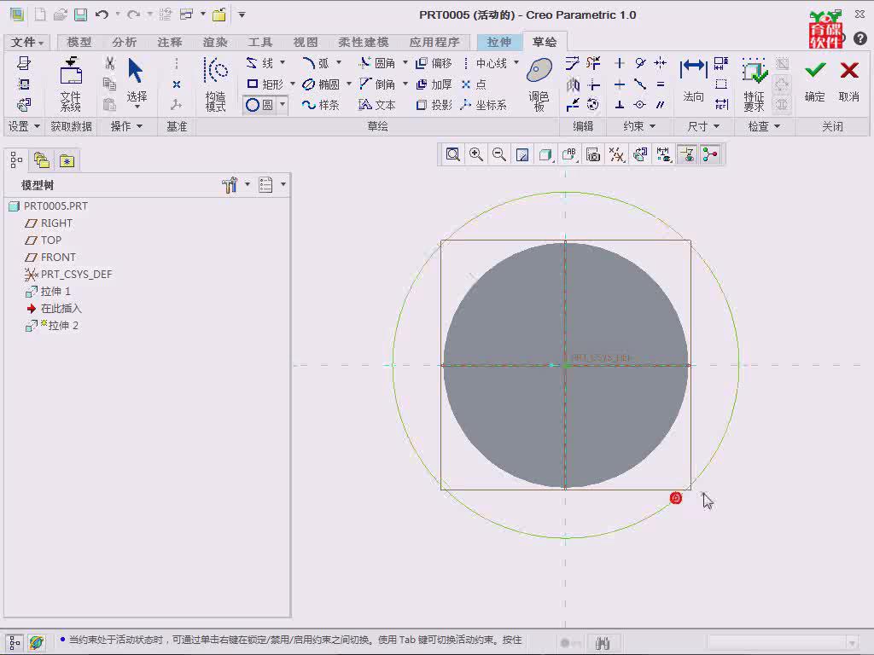The image size is (874, 655).
Task: Toggle the browser icon in status bar
Action: pos(37,642)
